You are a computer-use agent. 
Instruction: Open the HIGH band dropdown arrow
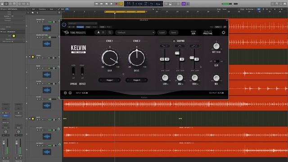(198, 84)
